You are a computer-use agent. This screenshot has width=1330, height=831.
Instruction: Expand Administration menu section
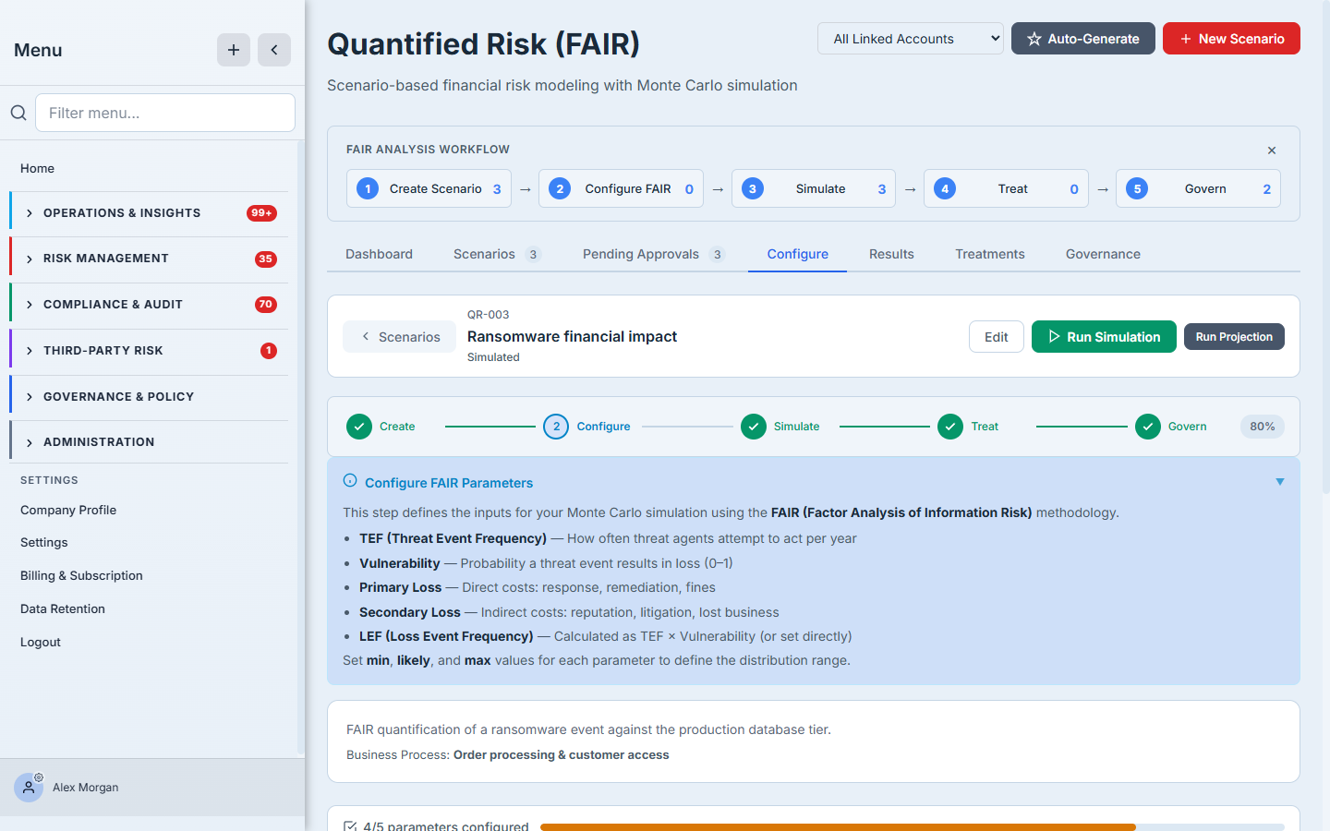click(149, 442)
